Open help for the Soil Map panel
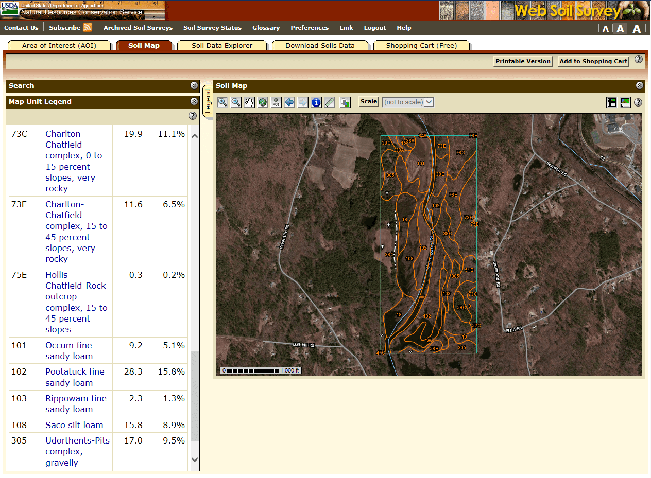This screenshot has width=651, height=478. click(x=638, y=102)
